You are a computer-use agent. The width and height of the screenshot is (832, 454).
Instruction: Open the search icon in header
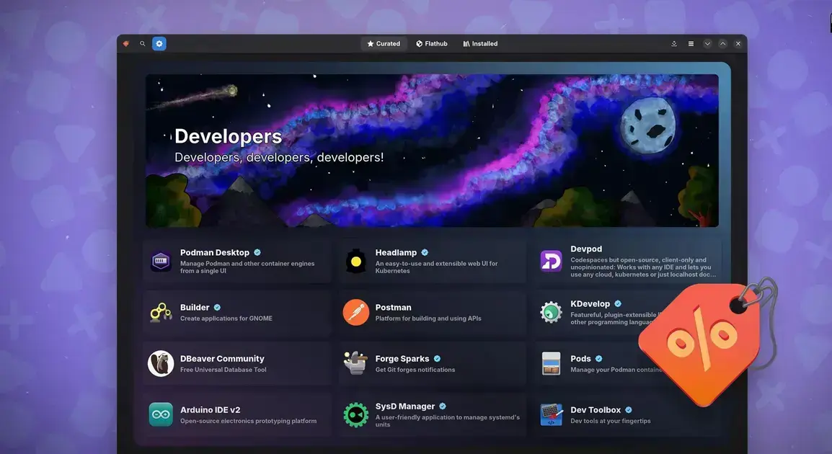[x=142, y=43]
